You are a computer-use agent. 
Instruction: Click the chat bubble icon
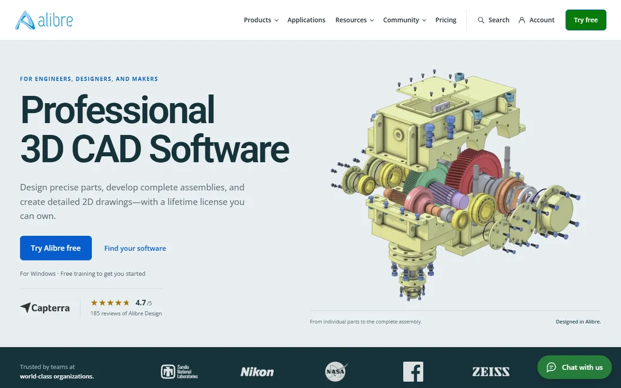click(551, 368)
